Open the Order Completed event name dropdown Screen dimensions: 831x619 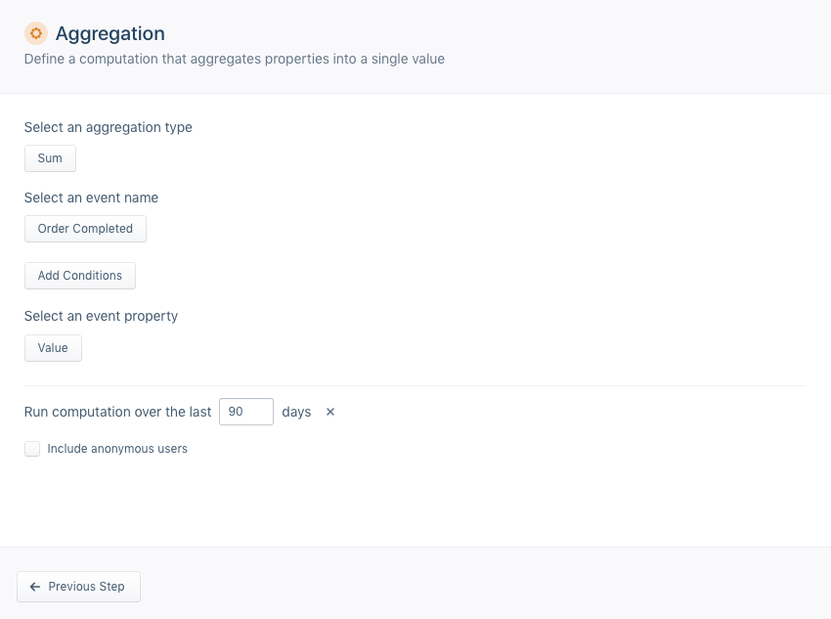click(85, 229)
